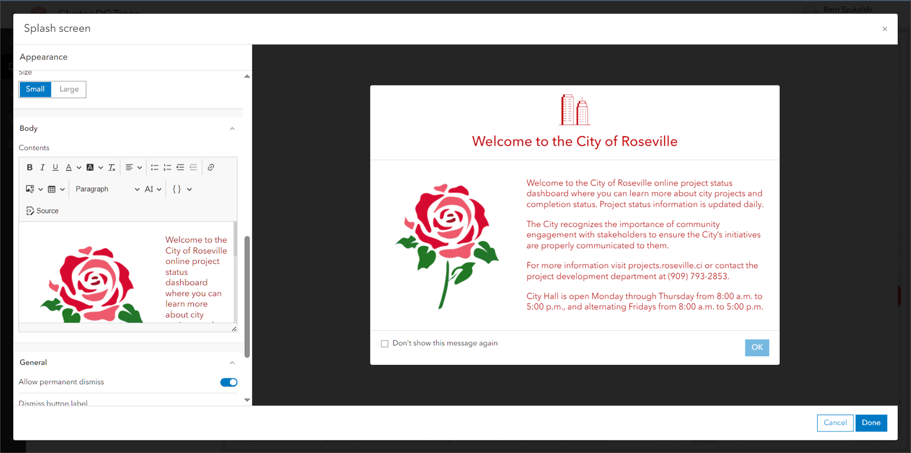Click the background color A icon
Viewport: 911px width, 453px height.
(90, 167)
